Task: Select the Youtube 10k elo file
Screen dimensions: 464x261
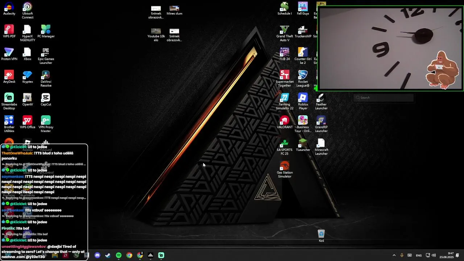Action: [156, 35]
